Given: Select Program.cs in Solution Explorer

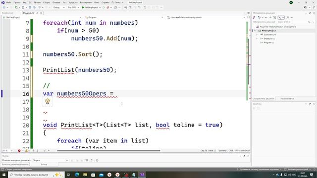Looking at the screenshot, I should pyautogui.click(x=268, y=43).
